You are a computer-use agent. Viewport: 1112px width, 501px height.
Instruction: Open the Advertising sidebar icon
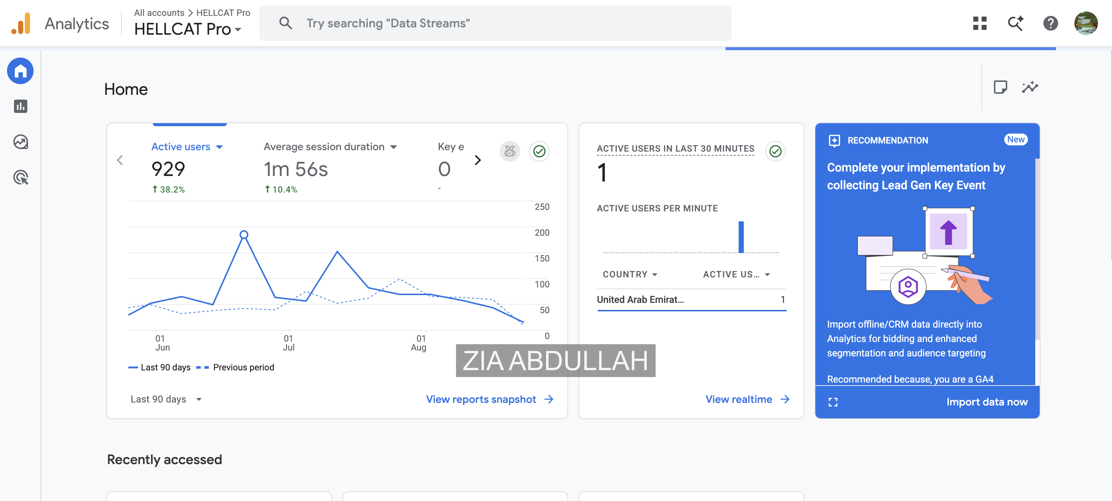[x=20, y=177]
